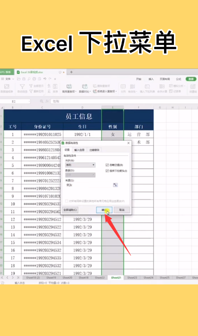Open the 公式 ribbon tab
198x336 pixels.
click(179, 79)
